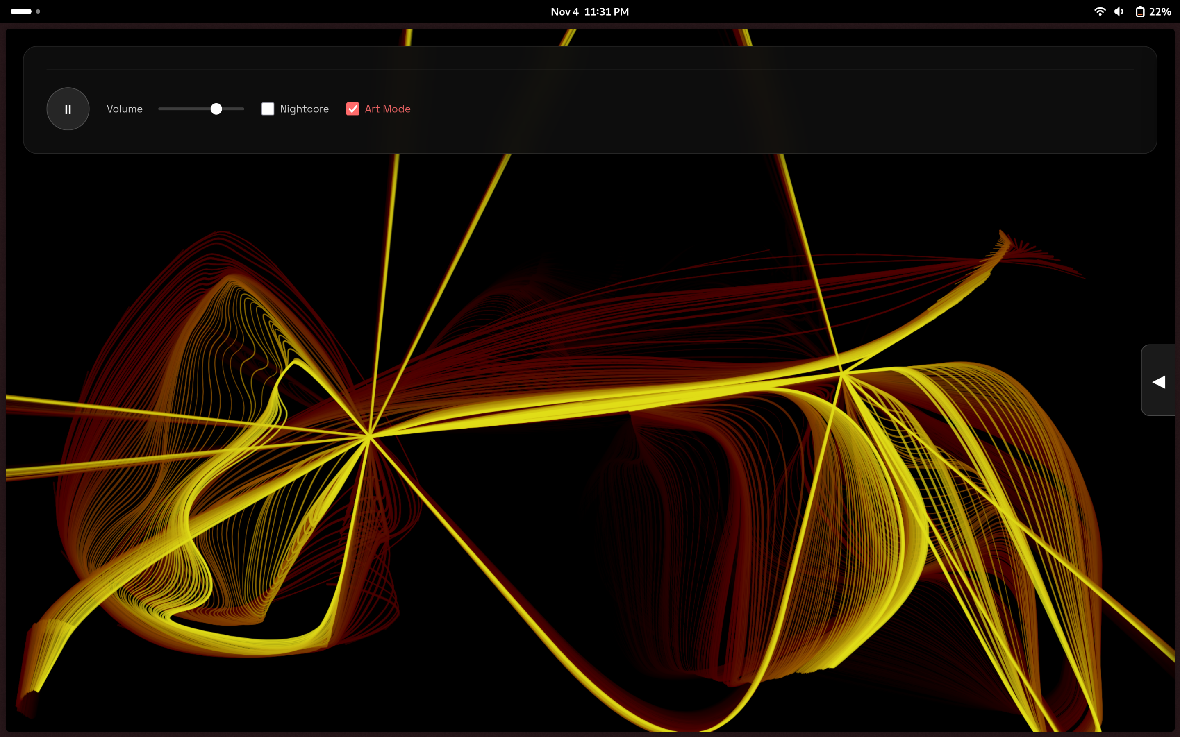Image resolution: width=1180 pixels, height=737 pixels.
Task: Select the small workspace dot indicator
Action: tap(38, 11)
